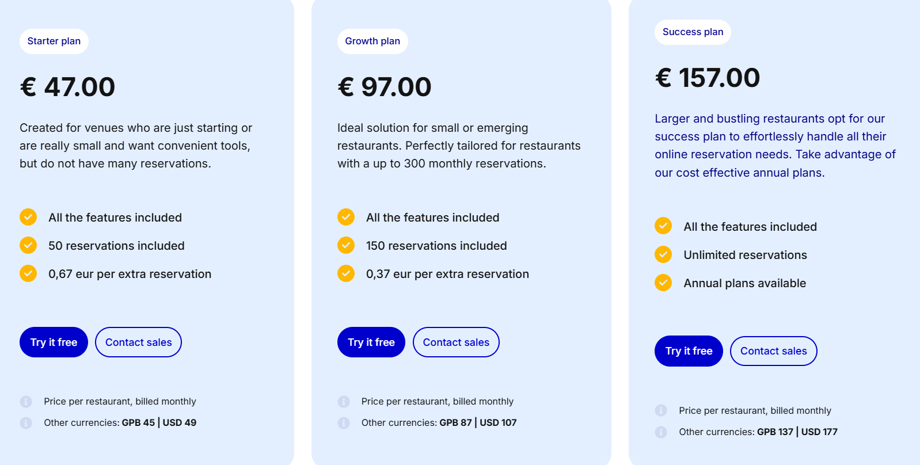920x465 pixels.
Task: Click the Success plan label badge
Action: pos(693,32)
